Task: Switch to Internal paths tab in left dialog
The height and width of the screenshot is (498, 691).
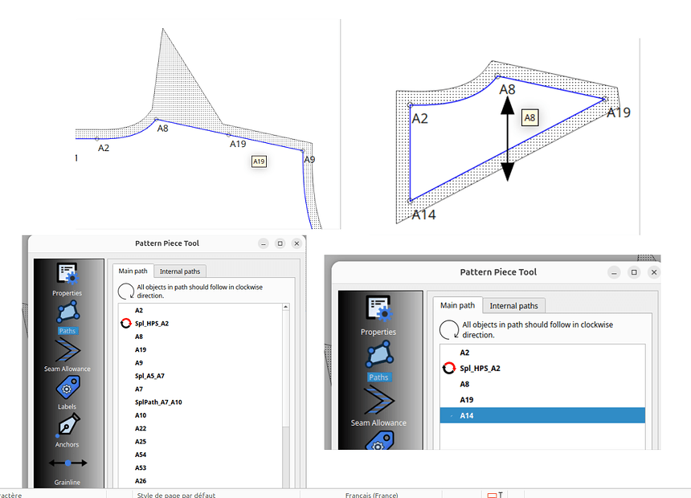Action: click(x=180, y=271)
